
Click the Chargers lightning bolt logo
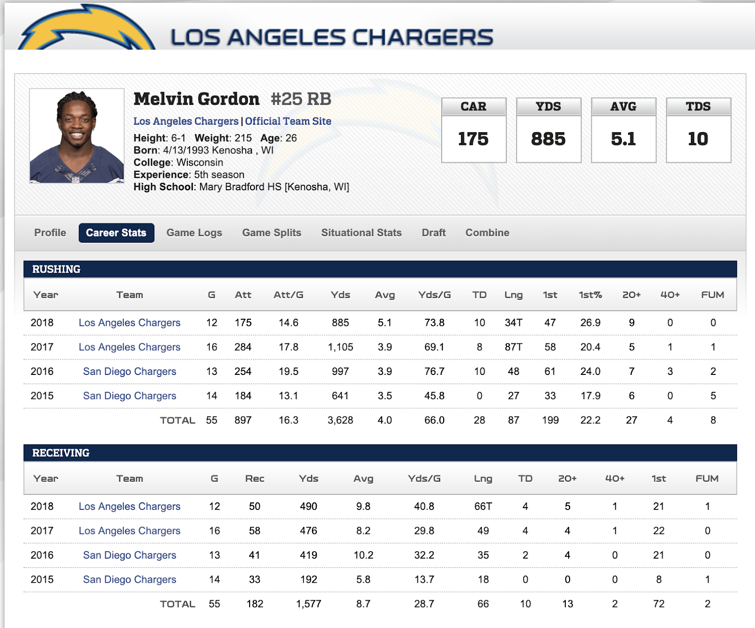(x=87, y=27)
